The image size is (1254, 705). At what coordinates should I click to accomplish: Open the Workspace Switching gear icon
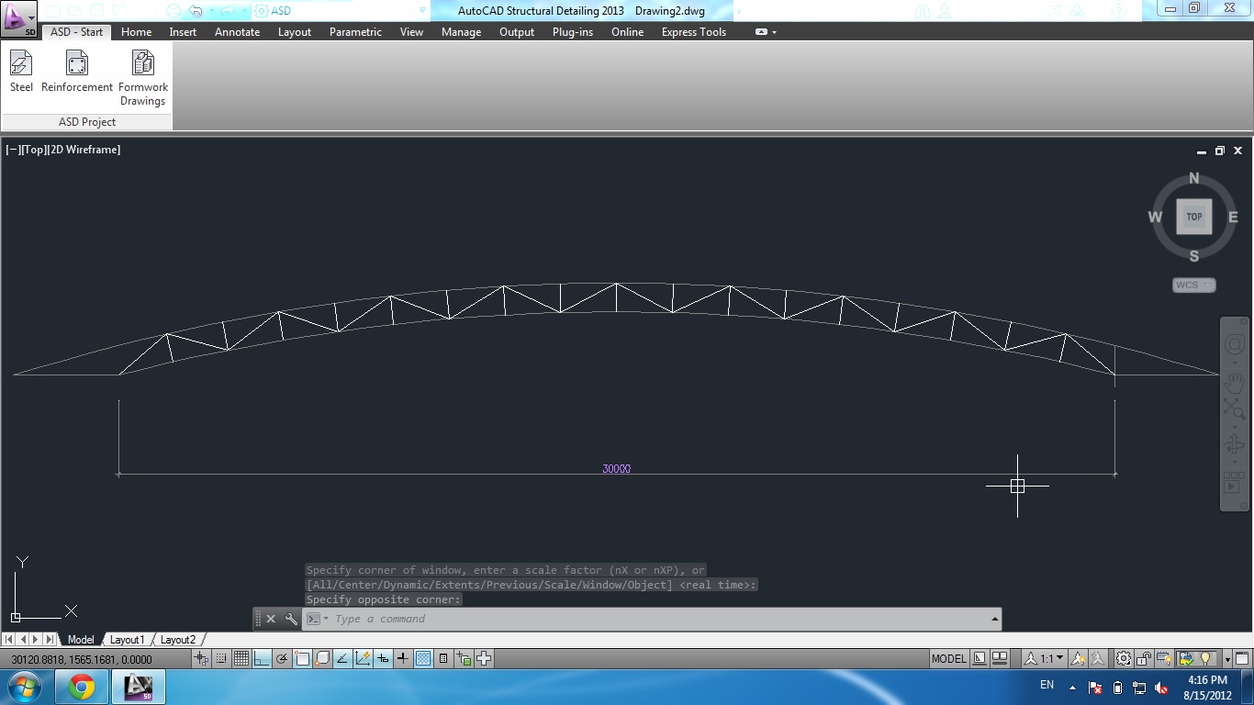point(1123,658)
